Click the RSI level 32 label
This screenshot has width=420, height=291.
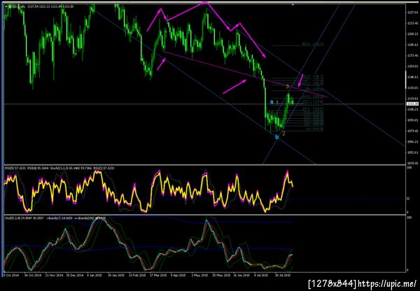coord(408,199)
